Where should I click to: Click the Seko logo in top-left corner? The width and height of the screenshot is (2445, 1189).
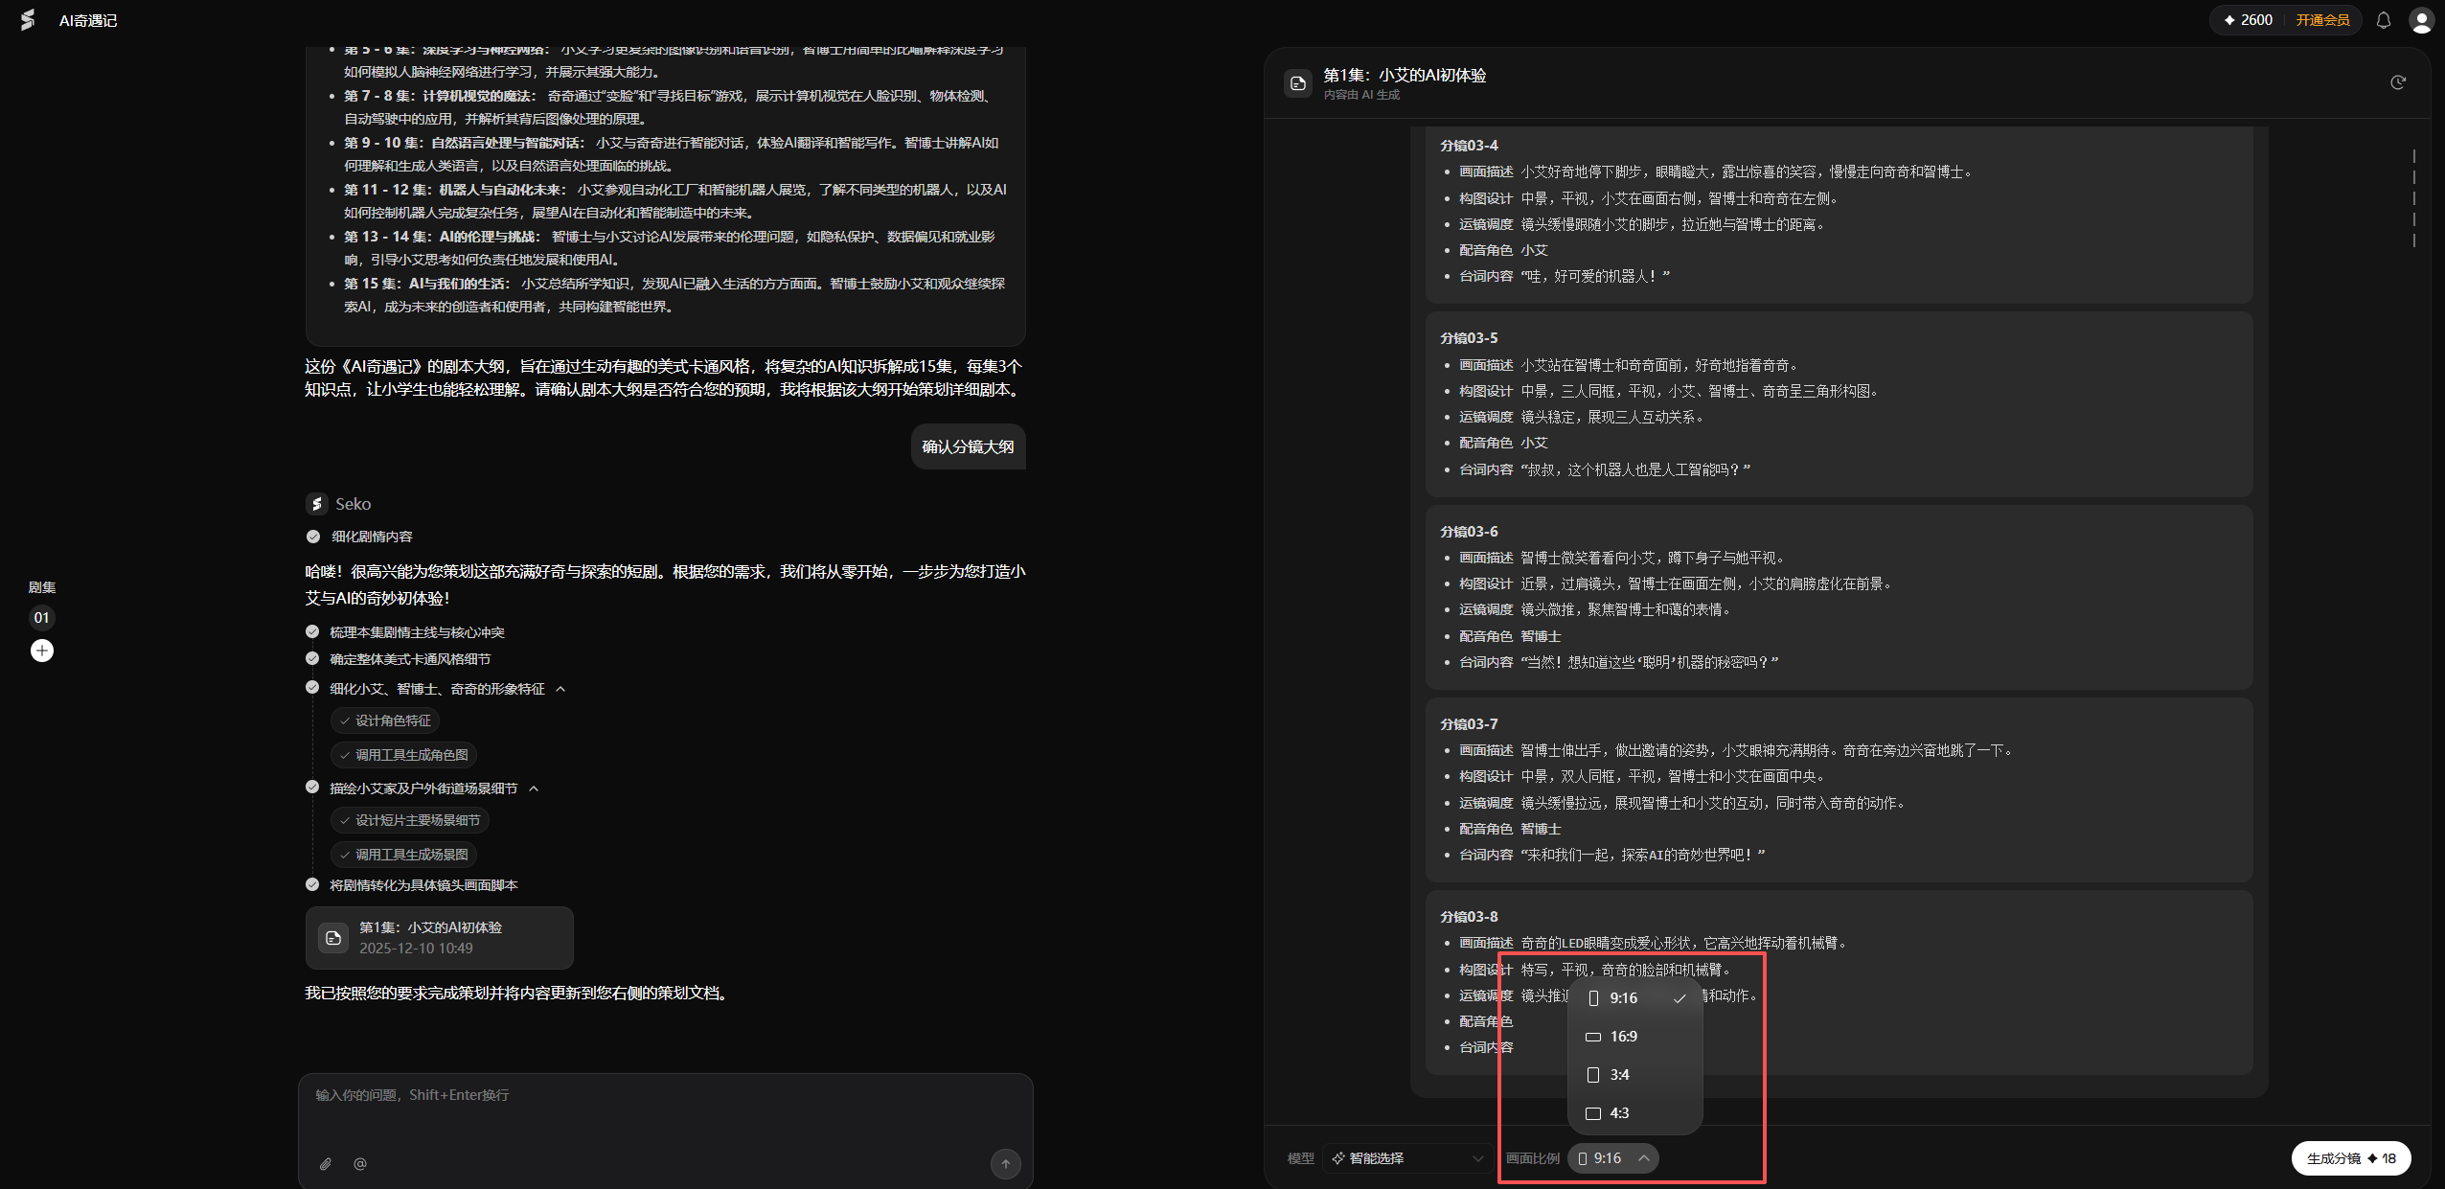pyautogui.click(x=28, y=20)
